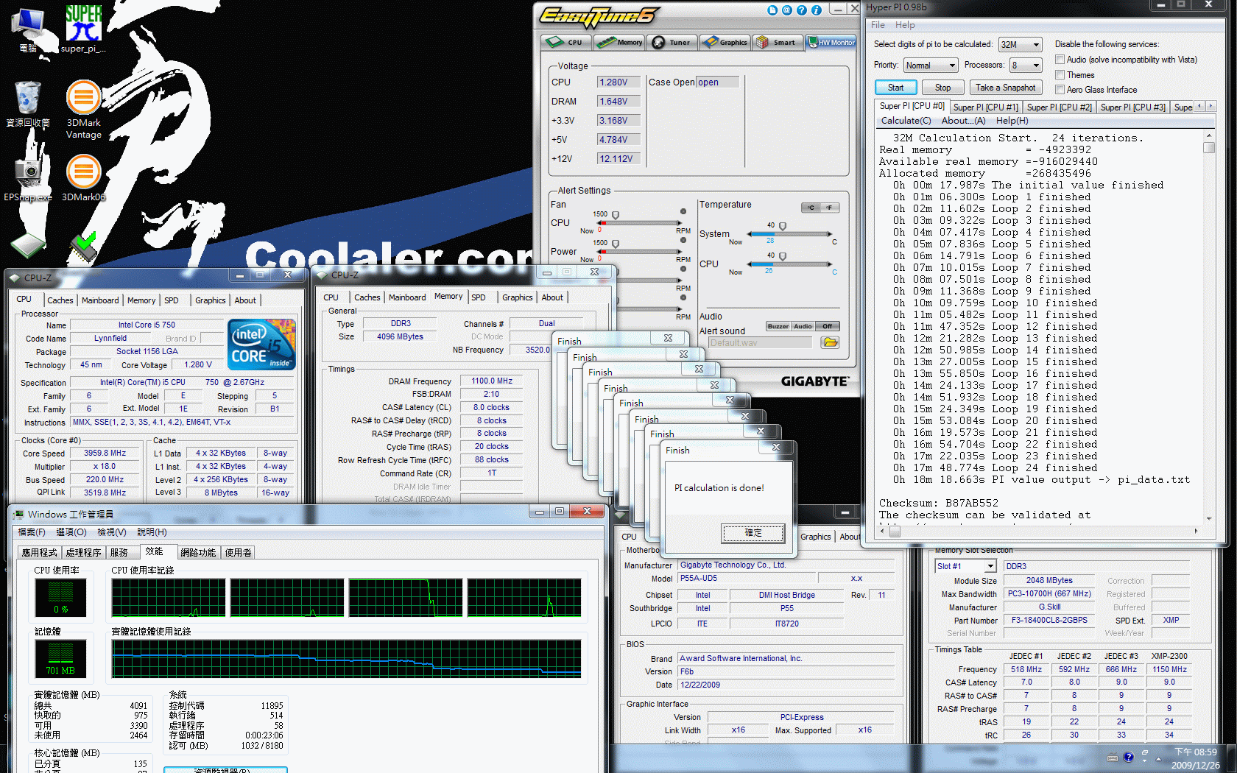Open the Calculate(C) menu
Screen dimensions: 1237x773
pyautogui.click(x=906, y=121)
